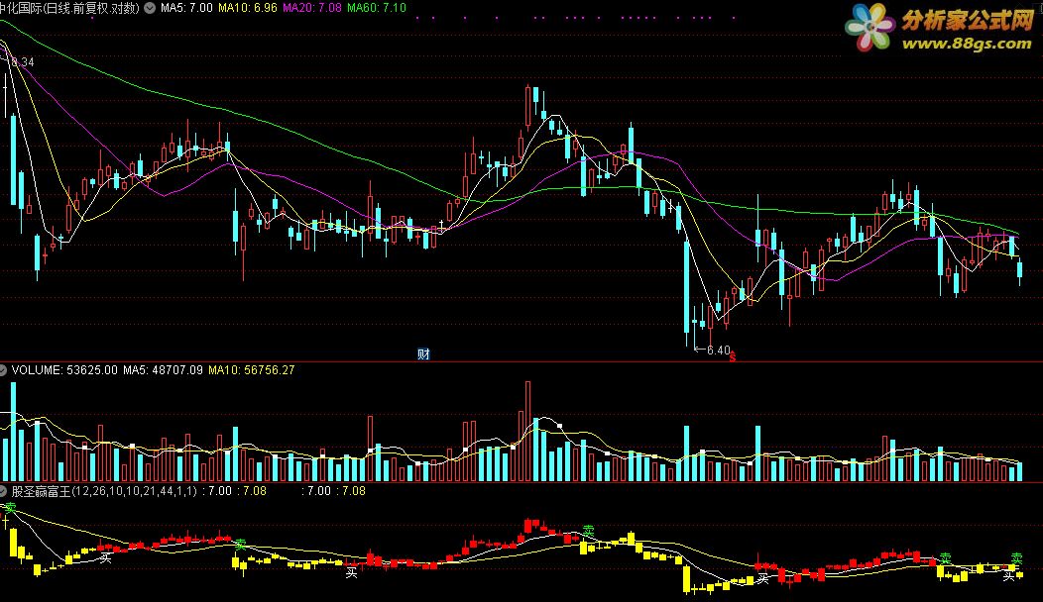Screen dimensions: 1043x602
Task: Click the volume MA10: 56756.27 value
Action: tap(252, 370)
